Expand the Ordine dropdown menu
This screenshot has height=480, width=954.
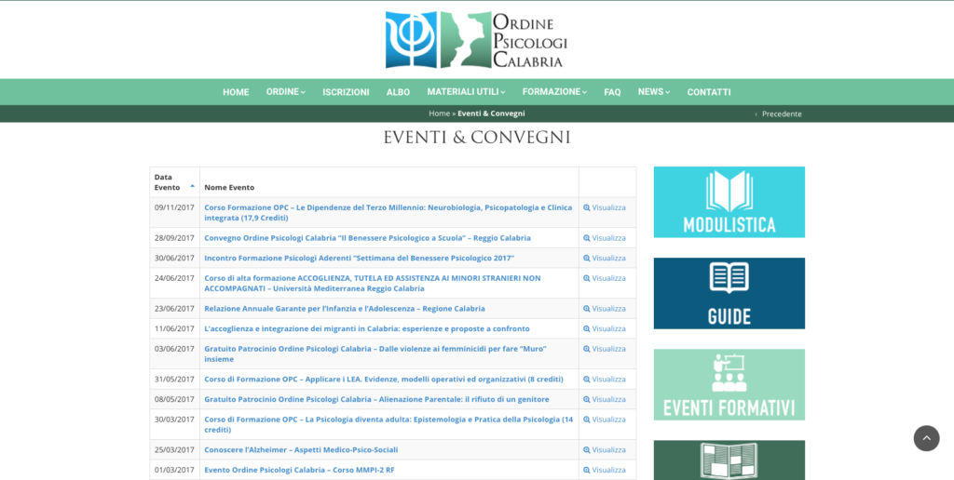point(285,92)
